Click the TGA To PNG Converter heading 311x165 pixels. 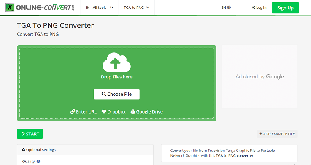55,25
